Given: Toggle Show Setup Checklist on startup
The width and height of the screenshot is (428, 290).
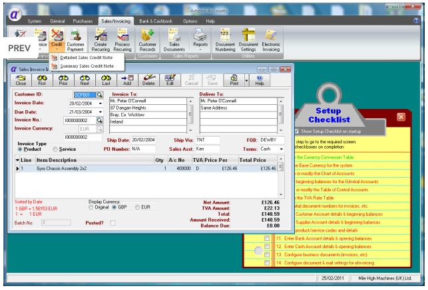Looking at the screenshot, I should coord(296,131).
